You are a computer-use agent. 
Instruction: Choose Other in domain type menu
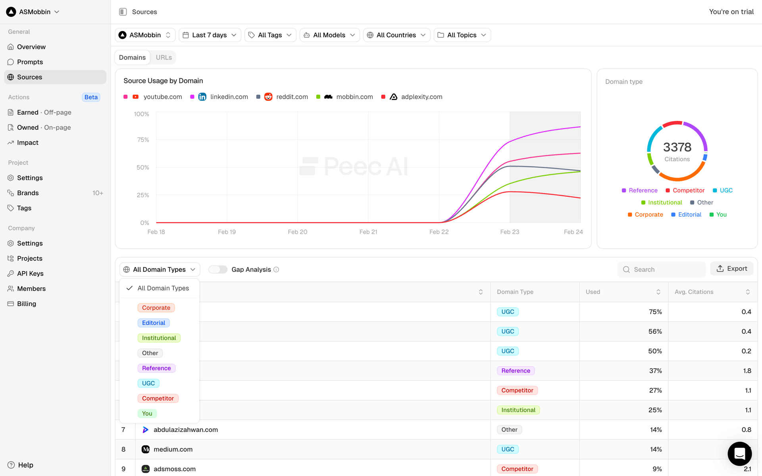(150, 353)
